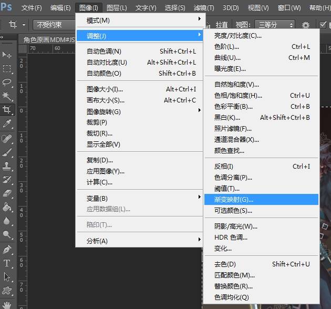Open the 选择(S) menu
This screenshot has height=309, width=331.
point(175,8)
